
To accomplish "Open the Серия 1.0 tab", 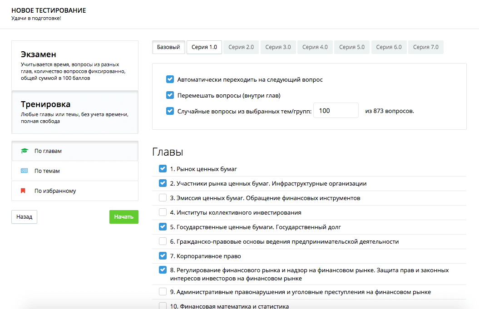I will click(204, 47).
